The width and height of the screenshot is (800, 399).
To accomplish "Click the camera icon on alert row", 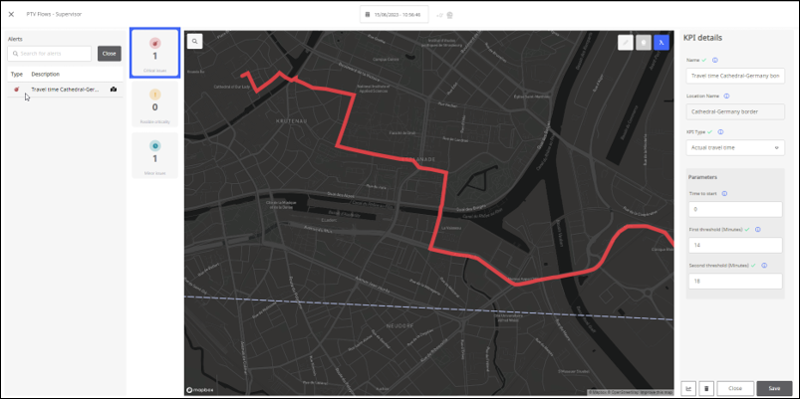I will (x=114, y=90).
